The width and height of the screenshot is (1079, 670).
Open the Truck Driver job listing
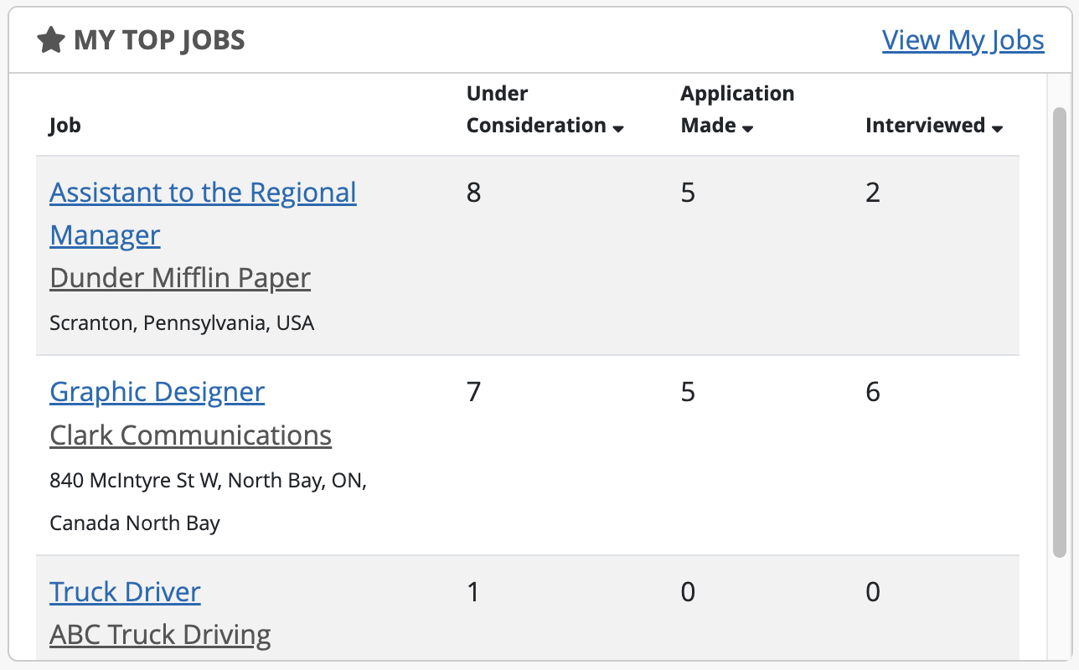tap(126, 592)
